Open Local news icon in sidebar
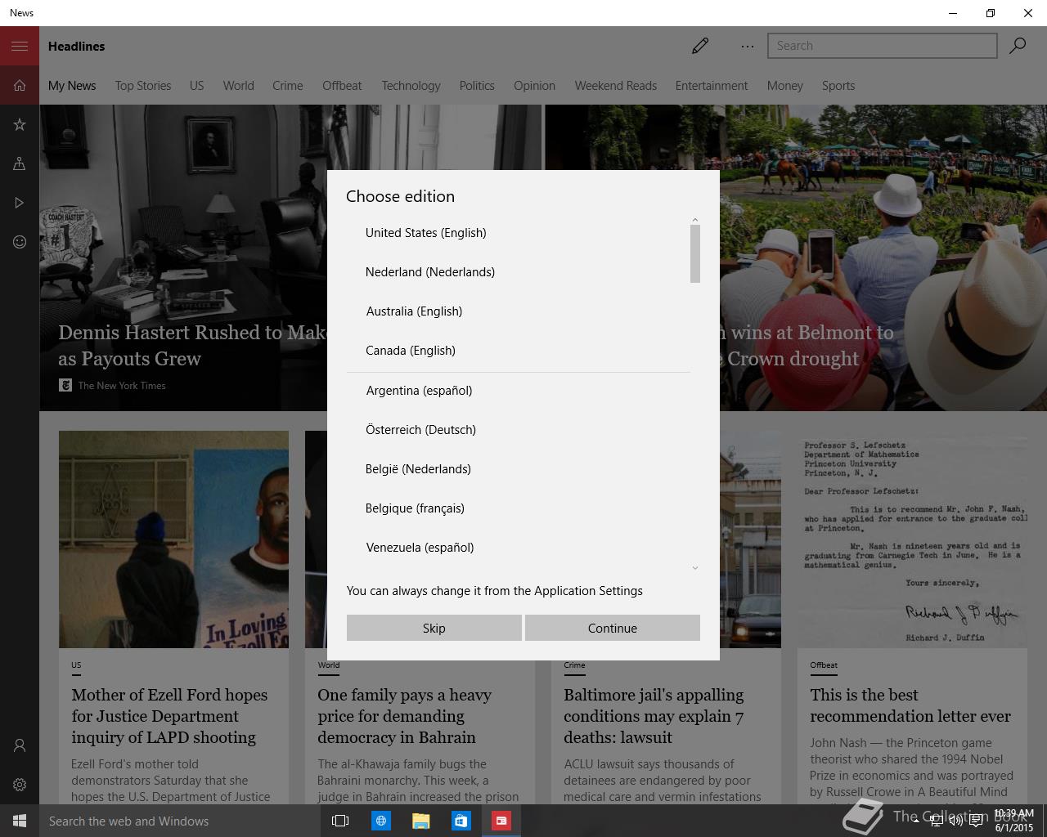The height and width of the screenshot is (837, 1047). [20, 163]
